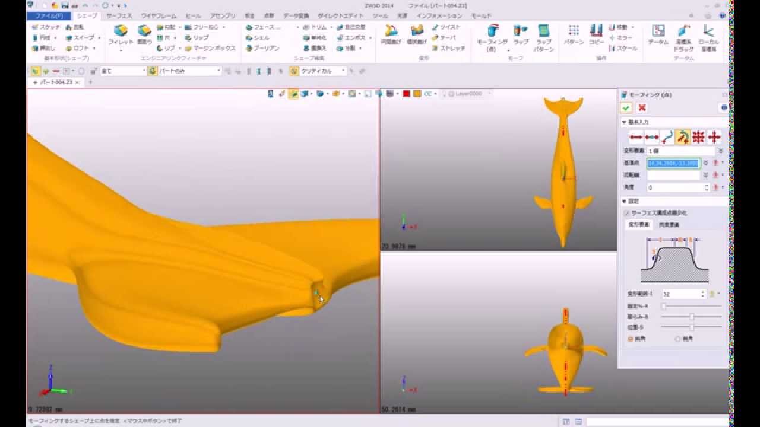Click the ツイスト (Twist) tool
Viewport: 760px width, 427px height.
[446, 27]
